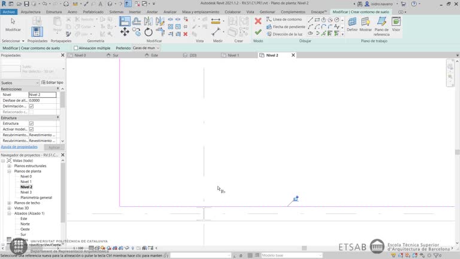Expand the Planos estructurales tree node
Viewport: 460px width, 259px height.
click(10, 166)
